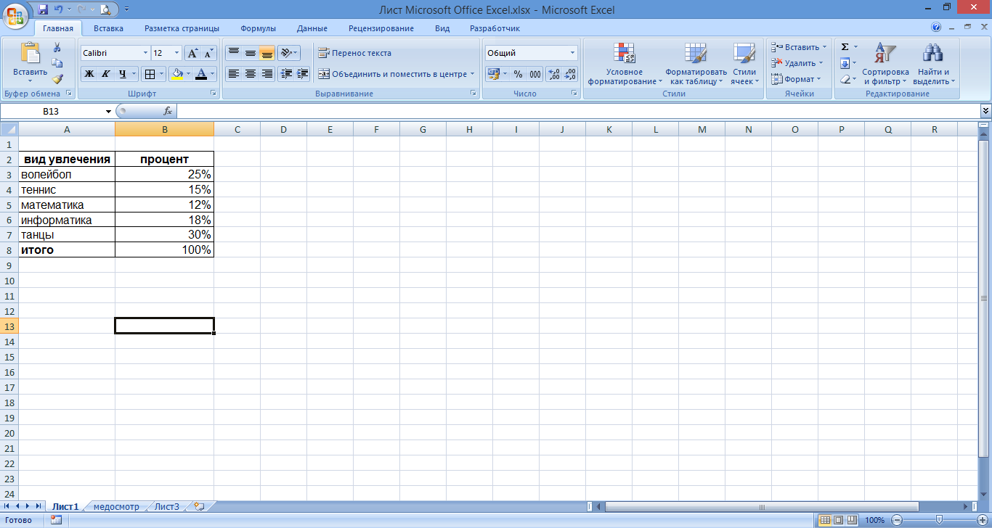Click zoom in plus button
992x528 pixels.
tap(983, 520)
